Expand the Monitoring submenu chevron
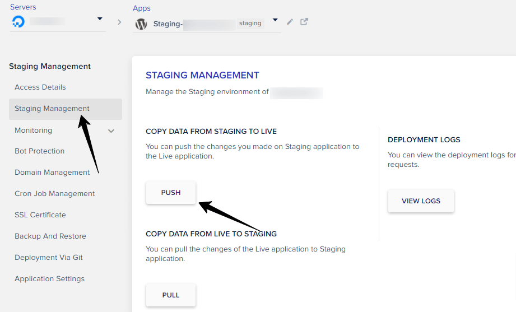The height and width of the screenshot is (312, 516). (x=111, y=131)
